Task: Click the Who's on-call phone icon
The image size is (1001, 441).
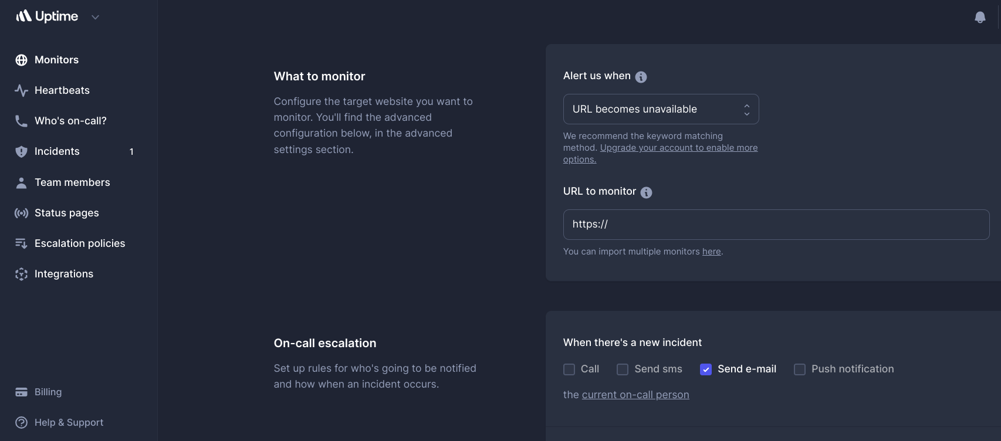Action: [21, 121]
